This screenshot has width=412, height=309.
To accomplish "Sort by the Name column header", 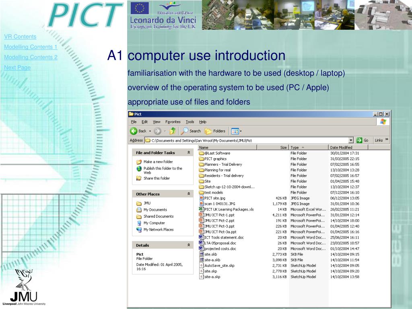I will [x=227, y=147].
